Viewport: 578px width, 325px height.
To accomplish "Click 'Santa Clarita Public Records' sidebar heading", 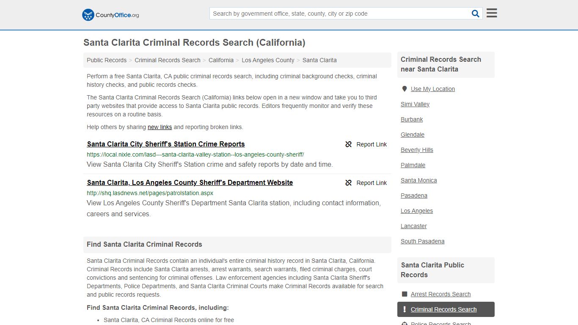I will coord(432,270).
